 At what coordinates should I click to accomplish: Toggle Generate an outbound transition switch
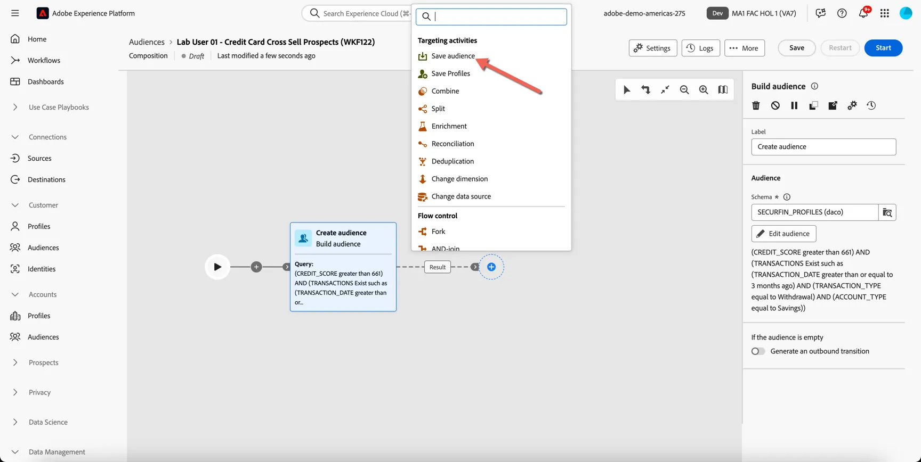coord(758,351)
